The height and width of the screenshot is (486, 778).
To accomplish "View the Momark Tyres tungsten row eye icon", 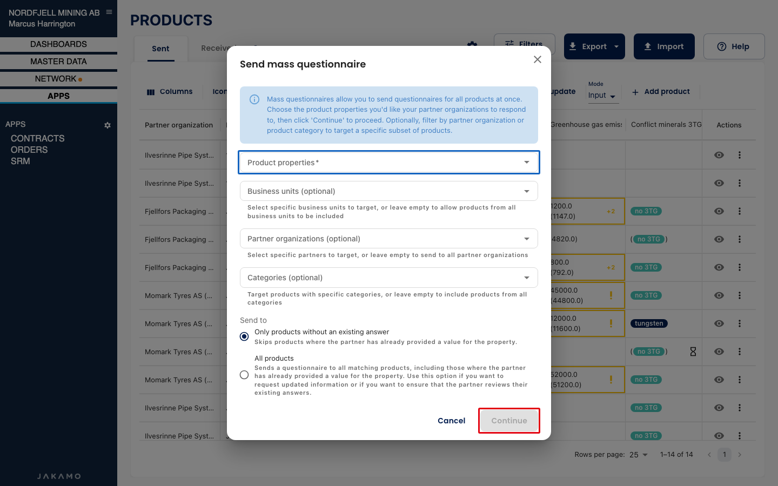I will 719,323.
